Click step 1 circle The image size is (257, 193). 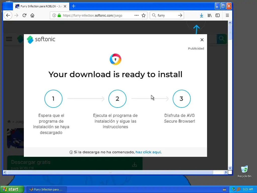click(53, 99)
